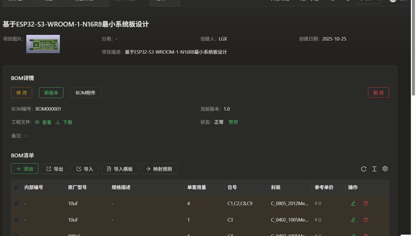Refresh the BOM list table
The width and height of the screenshot is (416, 236).
point(364,169)
